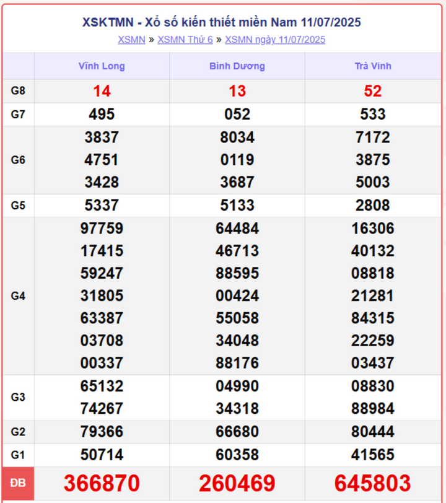The width and height of the screenshot is (446, 503).
Task: Click Trà Vinh G8 result 52
Action: [x=372, y=91]
